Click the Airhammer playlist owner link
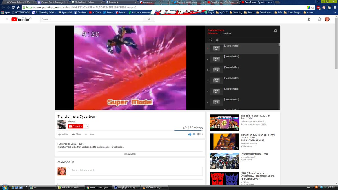 click(213, 33)
